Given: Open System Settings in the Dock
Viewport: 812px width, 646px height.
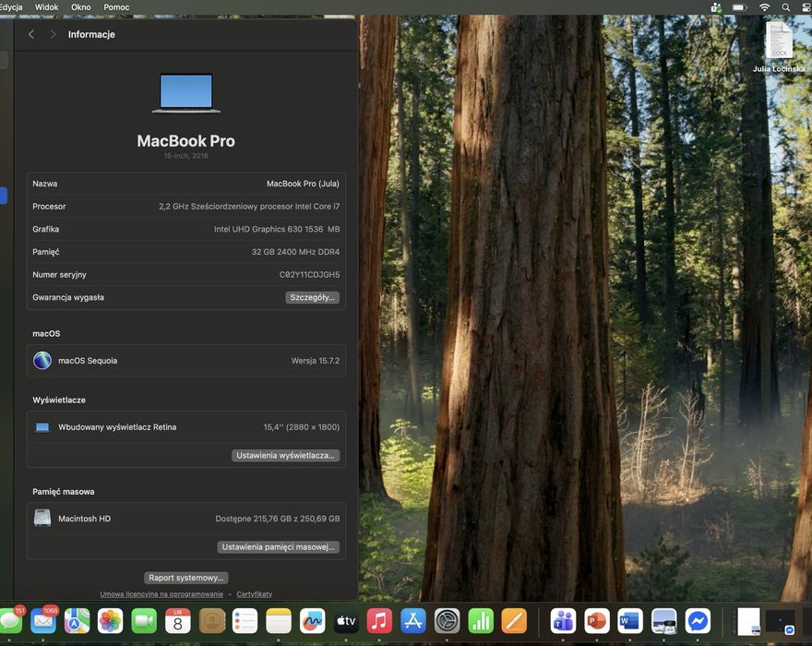Looking at the screenshot, I should point(447,620).
